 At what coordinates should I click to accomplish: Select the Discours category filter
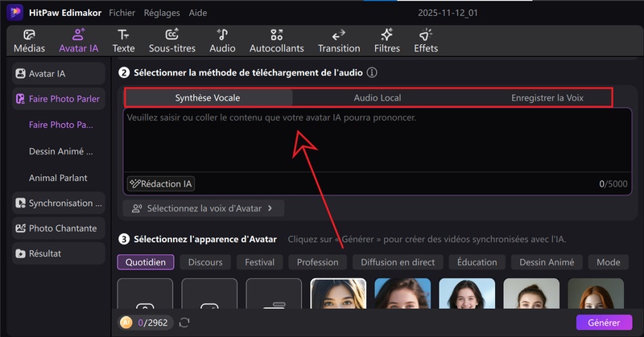(205, 262)
